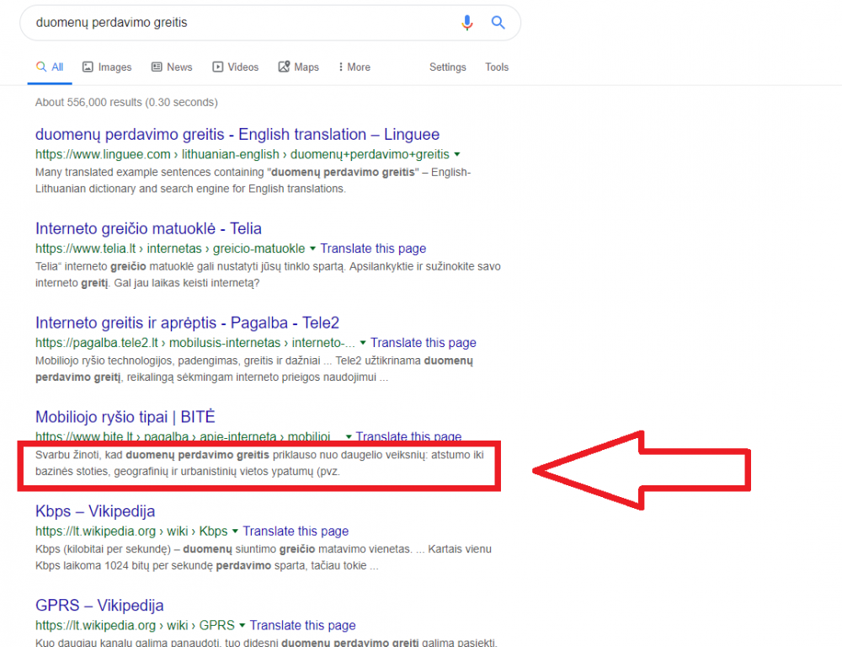
Task: Click the Telia snippet about interneto greičio matuoklė
Action: point(268,275)
